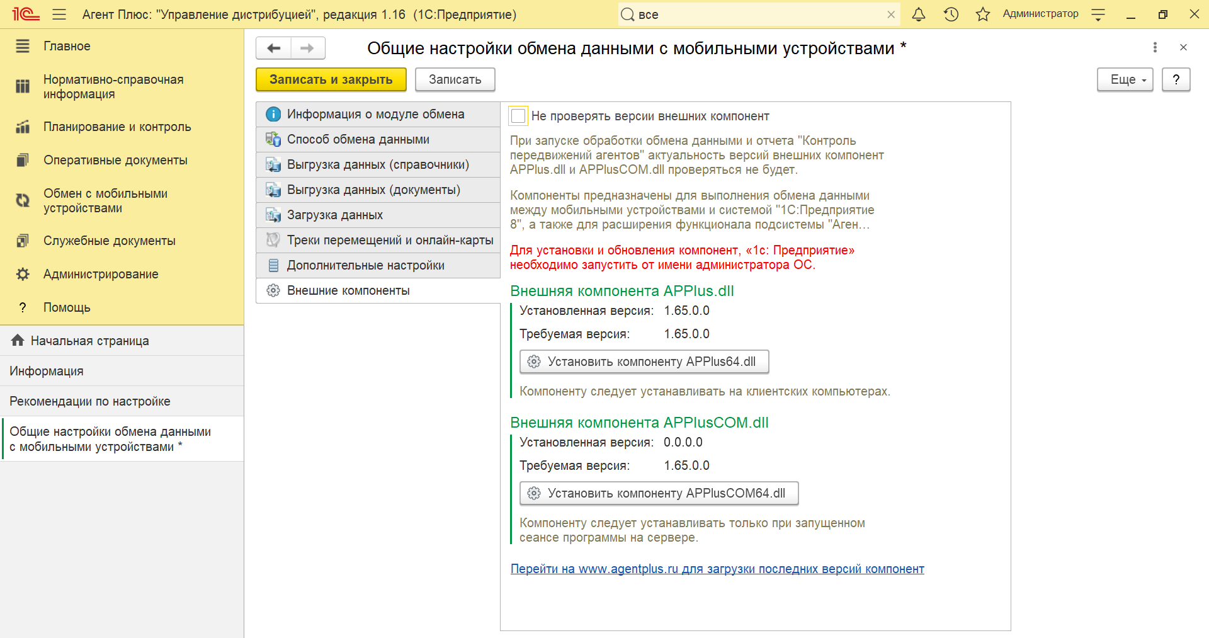Screen dimensions: 1209x638
Task: Open the Администрирование section
Action: [x=122, y=274]
